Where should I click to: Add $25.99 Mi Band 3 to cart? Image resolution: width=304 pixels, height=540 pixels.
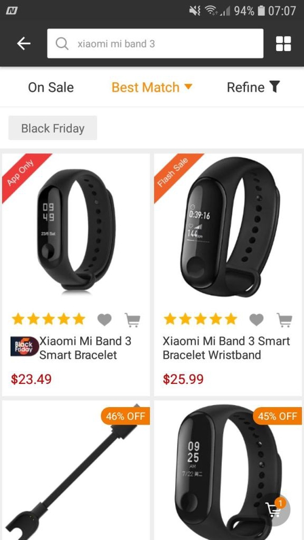pos(285,320)
